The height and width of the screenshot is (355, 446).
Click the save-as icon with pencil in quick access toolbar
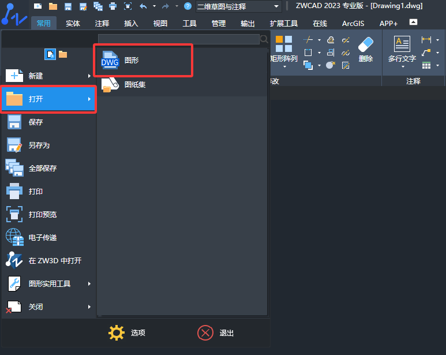[83, 6]
